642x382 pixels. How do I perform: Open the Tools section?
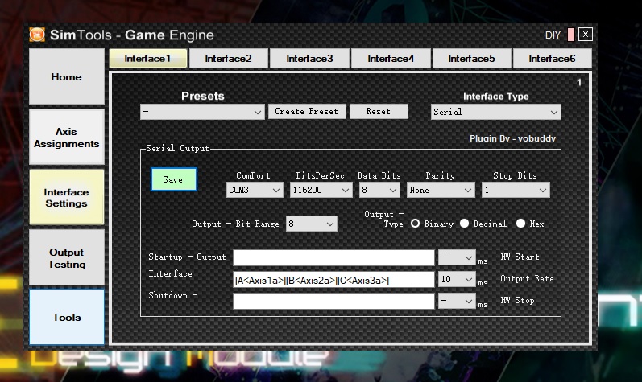[x=66, y=318]
